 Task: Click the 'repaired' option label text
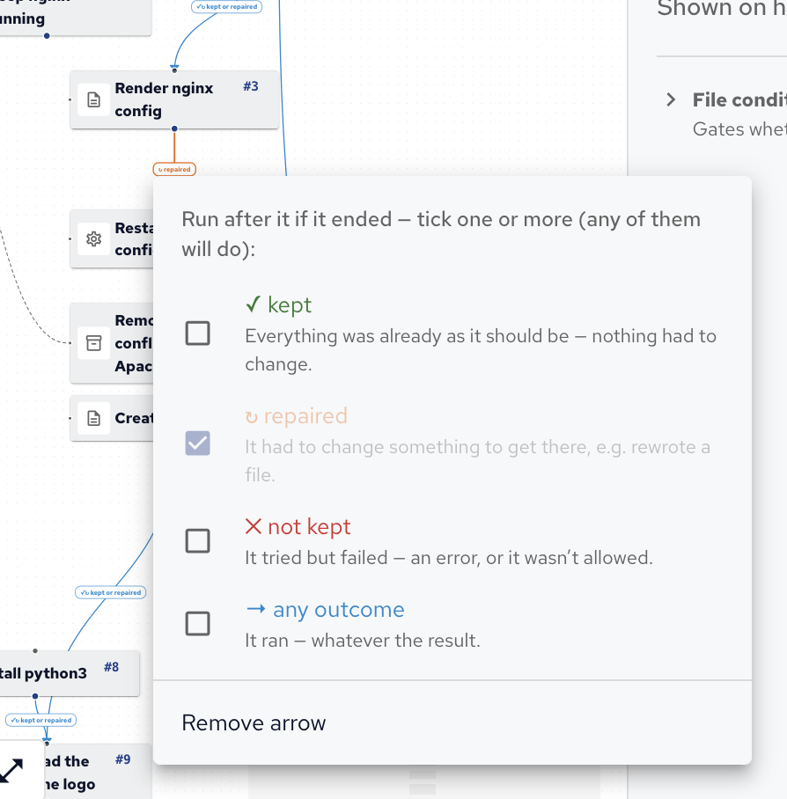point(296,416)
